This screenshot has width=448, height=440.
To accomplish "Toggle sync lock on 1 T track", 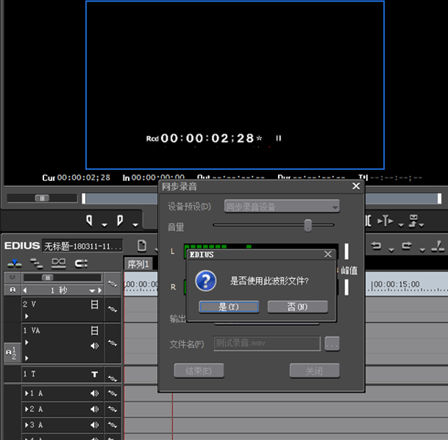I will (113, 378).
